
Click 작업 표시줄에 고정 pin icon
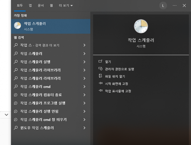(x=100, y=90)
